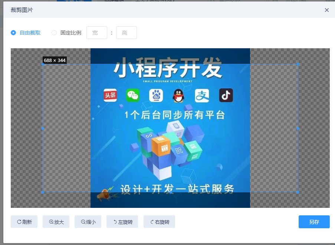The width and height of the screenshot is (335, 245).
Task: Click the 高 ratio input field
Action: (127, 33)
